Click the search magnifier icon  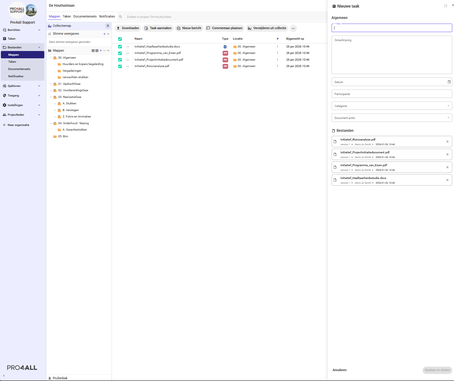pos(120,17)
